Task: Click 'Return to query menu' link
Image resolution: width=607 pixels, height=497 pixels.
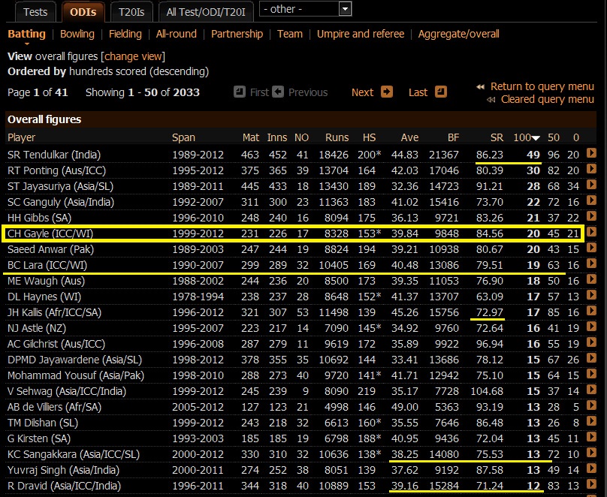Action: [542, 86]
